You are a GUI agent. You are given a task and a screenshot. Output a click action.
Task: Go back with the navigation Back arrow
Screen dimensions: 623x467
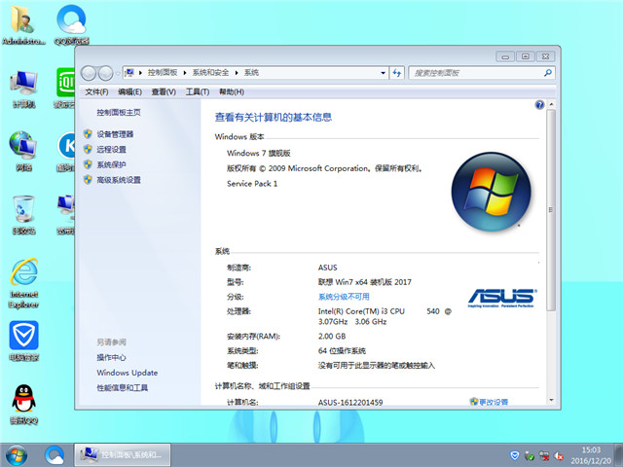(x=89, y=73)
